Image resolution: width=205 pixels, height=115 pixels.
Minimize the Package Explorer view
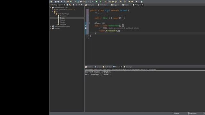[79, 5]
